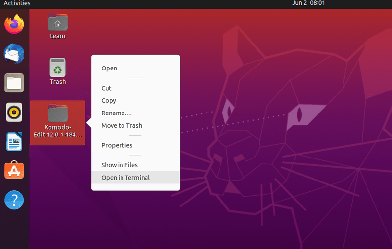Choose Cut in the context menu

click(136, 88)
